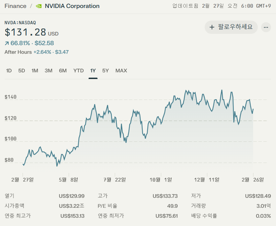Viewport: 276px width, 226px height.
Task: Click the 2월 26일 x-axis date
Action: point(253,180)
